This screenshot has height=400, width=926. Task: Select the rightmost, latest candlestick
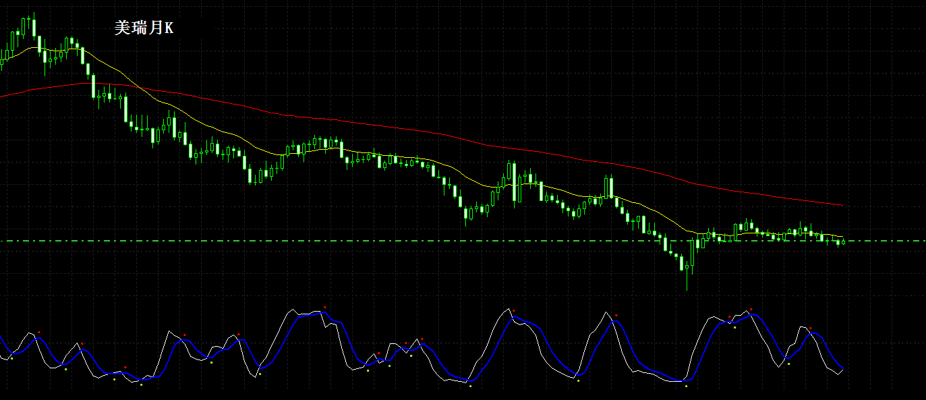coord(843,242)
